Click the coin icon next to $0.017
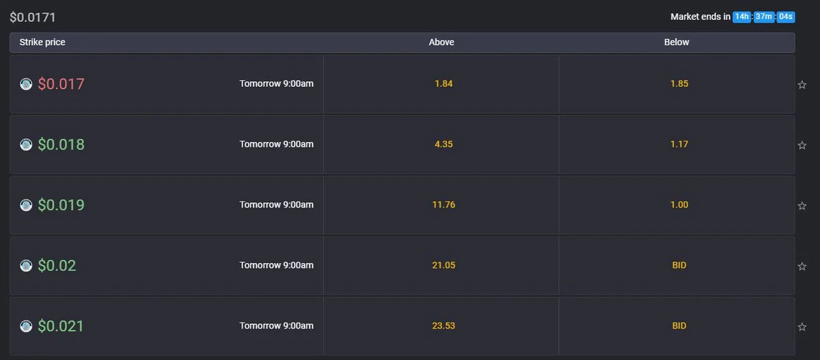This screenshot has width=820, height=360. (x=26, y=84)
